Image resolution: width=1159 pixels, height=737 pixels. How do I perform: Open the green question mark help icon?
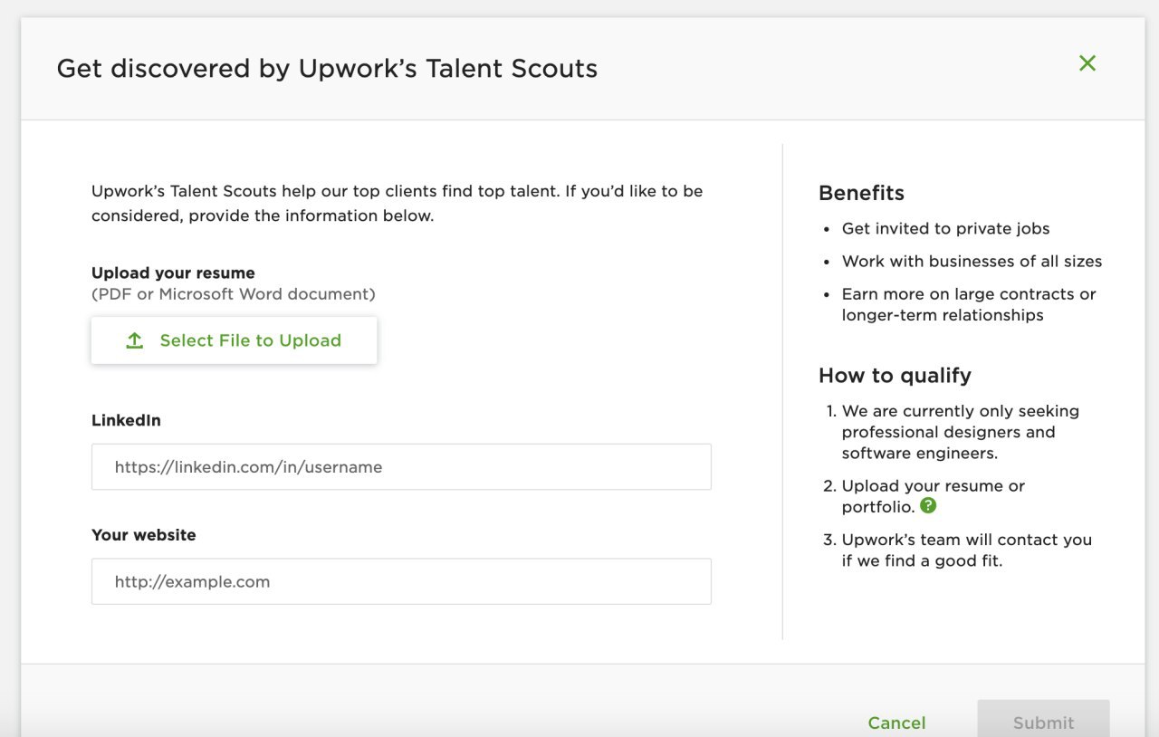click(x=928, y=506)
